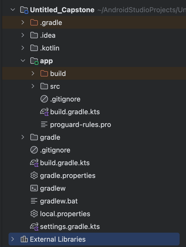Click the app module folder icon
The width and height of the screenshot is (186, 247).
[x=35, y=61]
